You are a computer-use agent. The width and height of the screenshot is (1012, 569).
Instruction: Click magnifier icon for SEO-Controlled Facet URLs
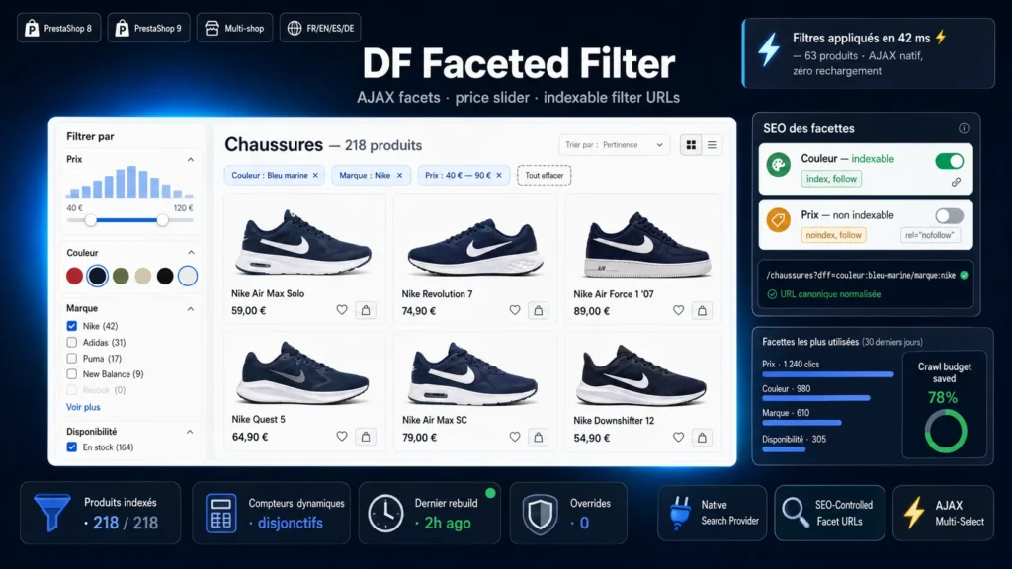click(796, 513)
